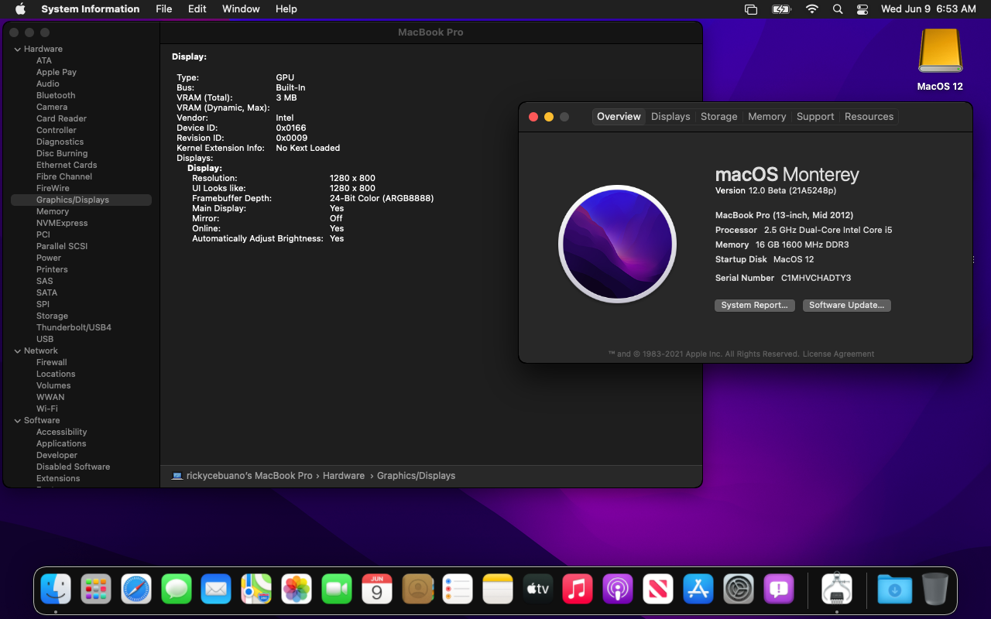Open the Music app icon
This screenshot has height=619, width=991.
coord(578,590)
